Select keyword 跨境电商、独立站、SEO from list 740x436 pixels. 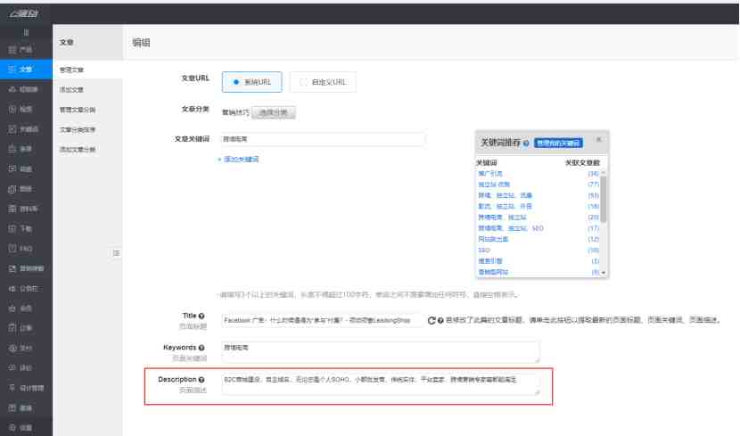pyautogui.click(x=511, y=228)
